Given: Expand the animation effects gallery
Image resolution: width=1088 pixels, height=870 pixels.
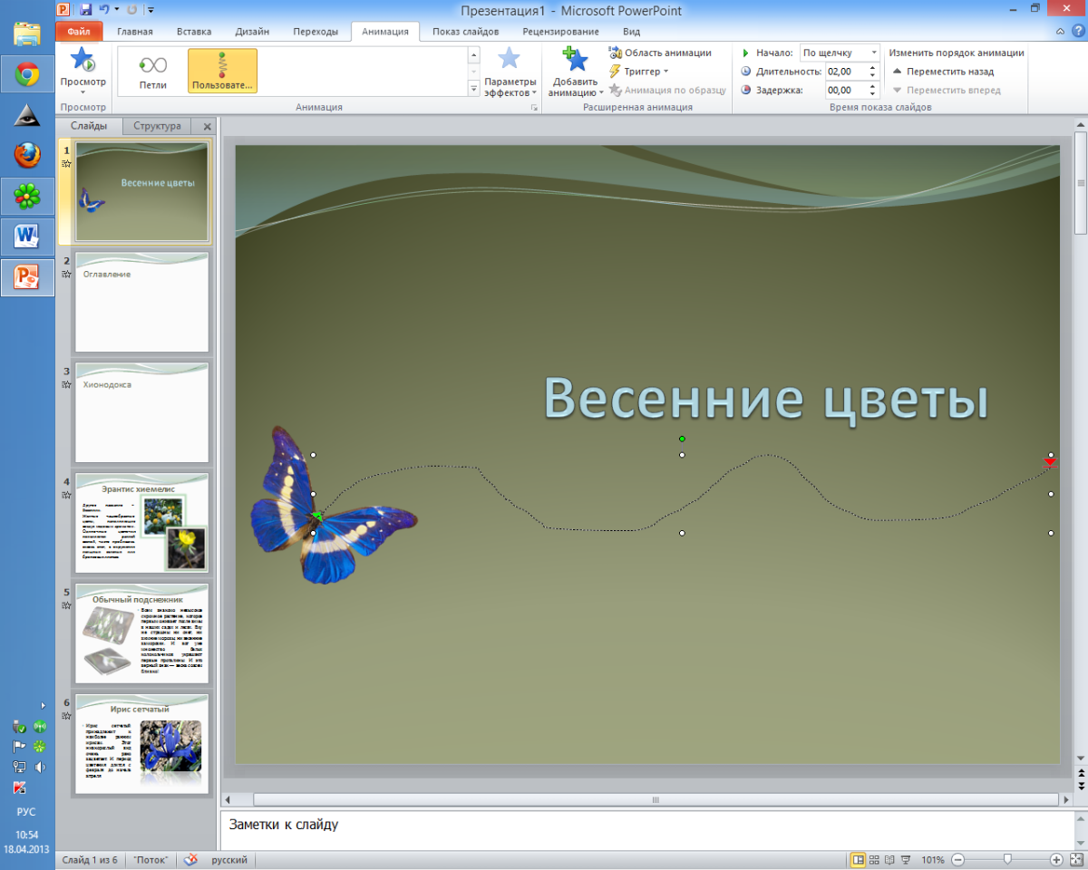Looking at the screenshot, I should 473,89.
